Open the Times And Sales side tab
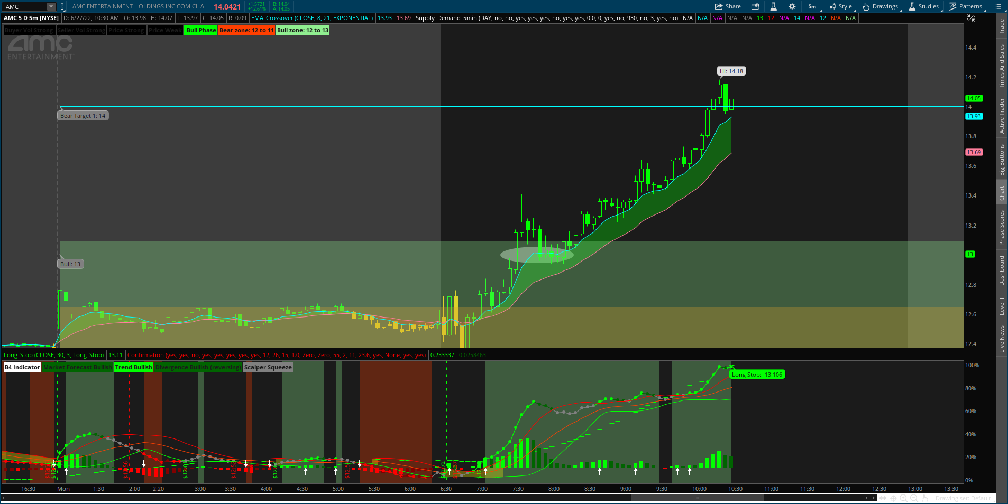Image resolution: width=1008 pixels, height=504 pixels. click(1002, 66)
